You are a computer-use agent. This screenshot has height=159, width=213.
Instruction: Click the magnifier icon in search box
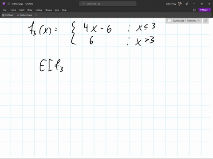click(x=83, y=4)
